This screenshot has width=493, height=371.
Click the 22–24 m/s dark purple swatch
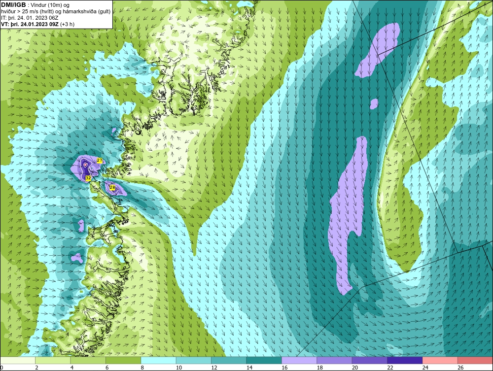[x=405, y=360]
